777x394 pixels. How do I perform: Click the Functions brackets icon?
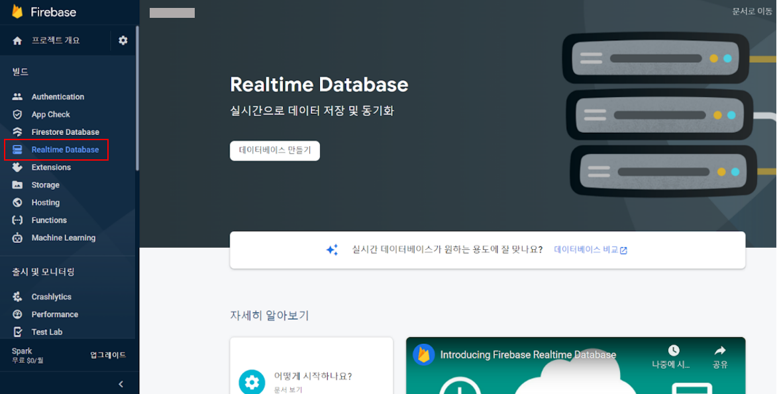[x=17, y=220]
